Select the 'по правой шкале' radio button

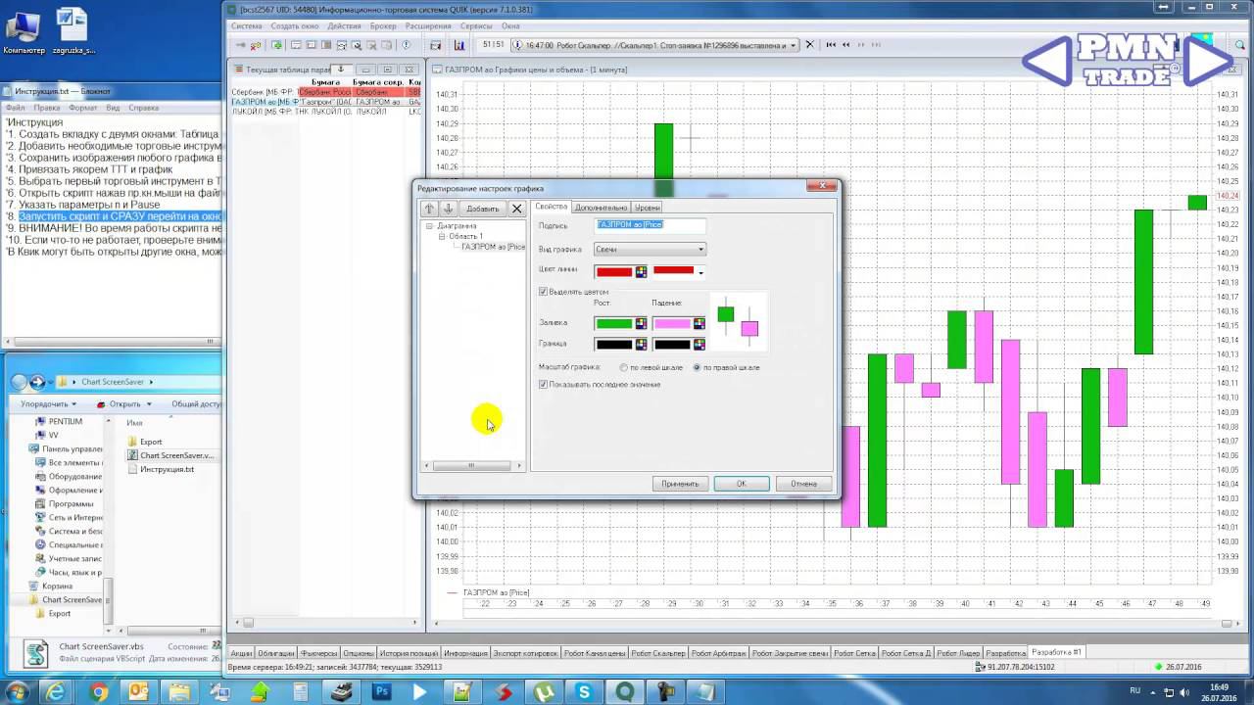(697, 367)
